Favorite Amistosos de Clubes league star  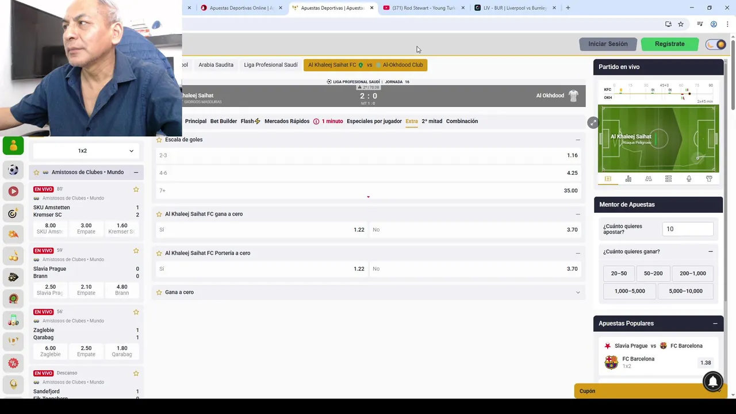tap(36, 172)
